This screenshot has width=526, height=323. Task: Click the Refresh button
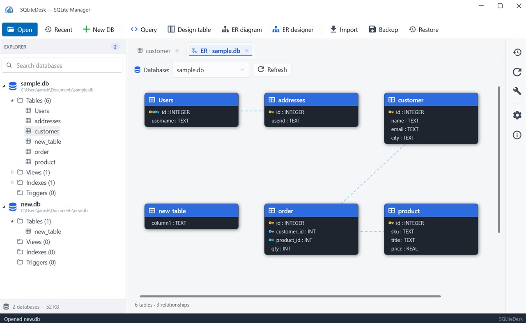click(x=272, y=70)
